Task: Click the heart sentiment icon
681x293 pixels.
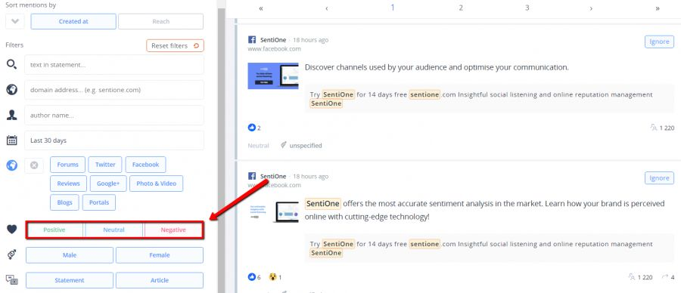Action: pyautogui.click(x=11, y=230)
